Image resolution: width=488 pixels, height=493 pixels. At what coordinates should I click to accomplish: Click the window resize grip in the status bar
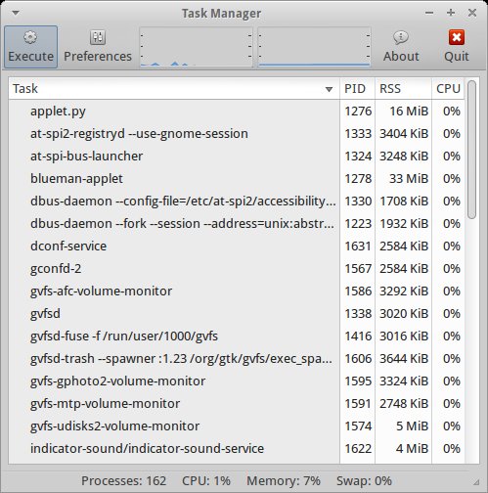click(x=476, y=482)
